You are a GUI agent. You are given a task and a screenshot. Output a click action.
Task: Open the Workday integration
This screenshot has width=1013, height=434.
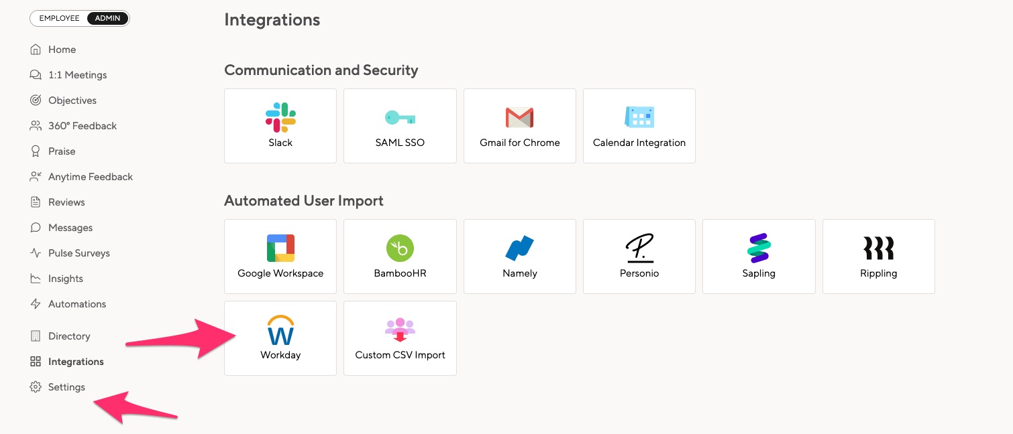(x=280, y=338)
